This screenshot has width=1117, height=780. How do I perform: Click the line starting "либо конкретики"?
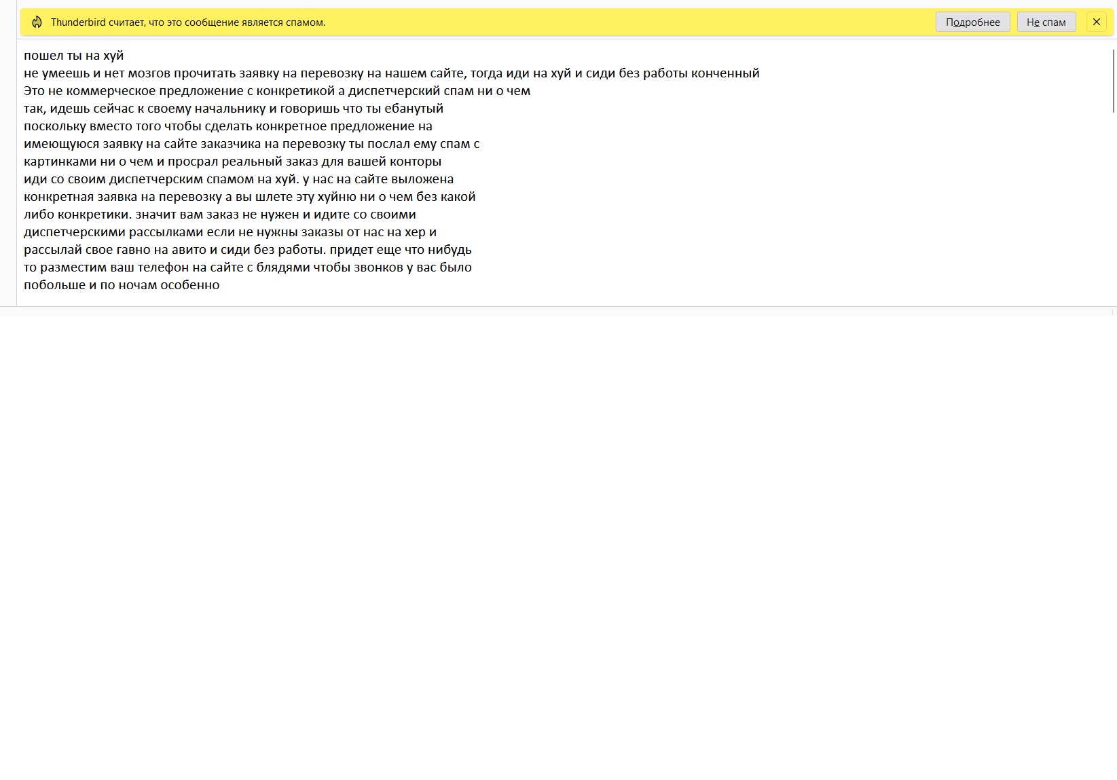[x=219, y=215]
